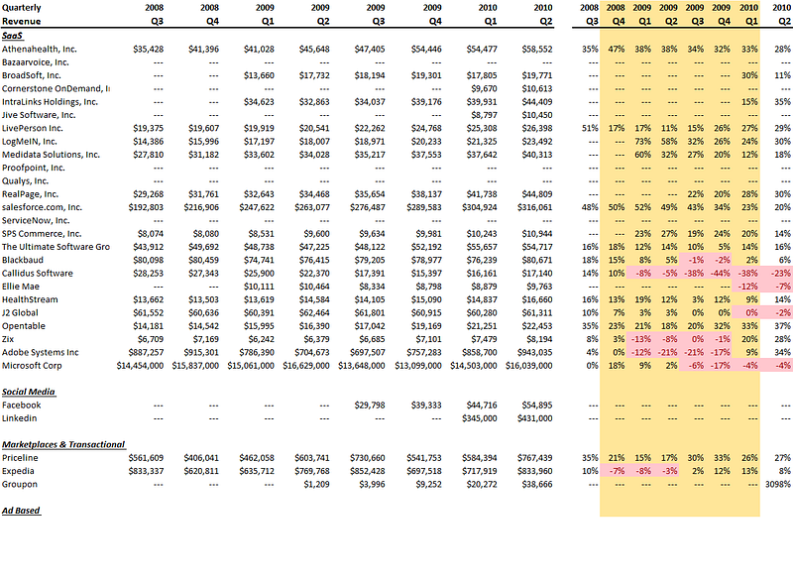Click Quarterly Revenue header cell
This screenshot has width=793, height=580.
22,14
